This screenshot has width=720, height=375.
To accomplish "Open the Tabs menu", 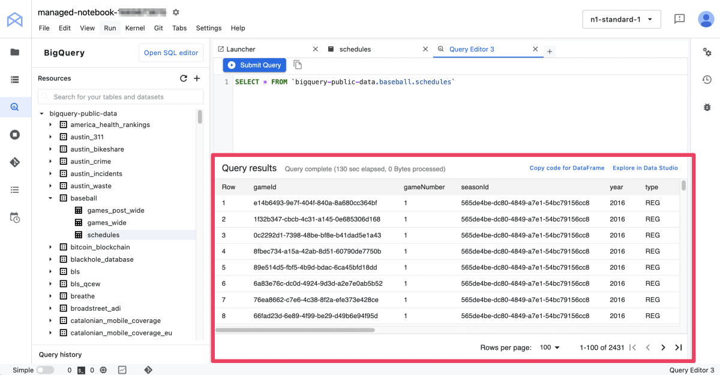I will [x=179, y=28].
